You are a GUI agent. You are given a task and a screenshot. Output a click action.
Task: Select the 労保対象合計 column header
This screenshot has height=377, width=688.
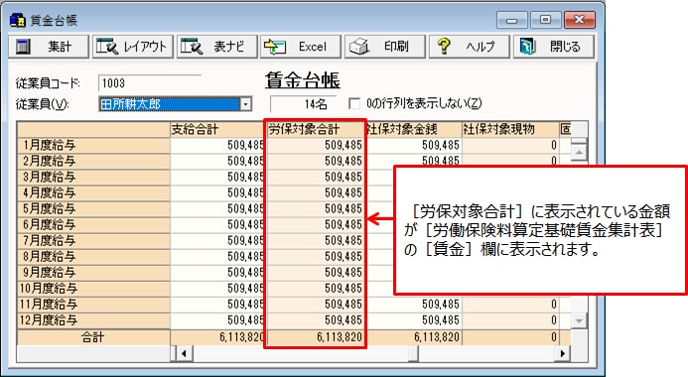[316, 129]
